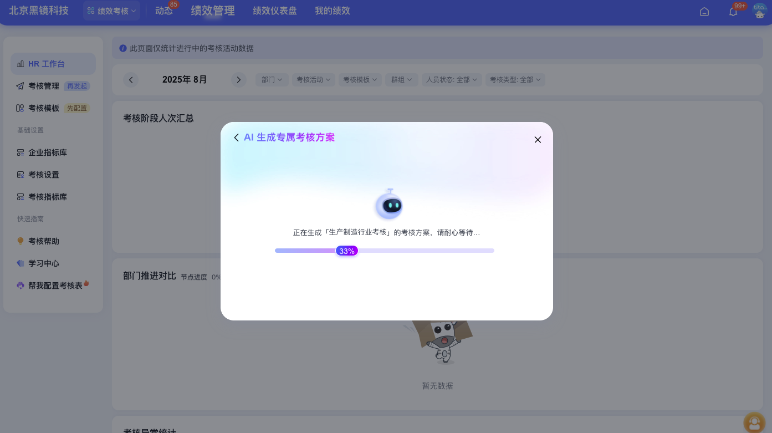Click the 33% progress bar
This screenshot has height=433, width=772.
coord(385,251)
